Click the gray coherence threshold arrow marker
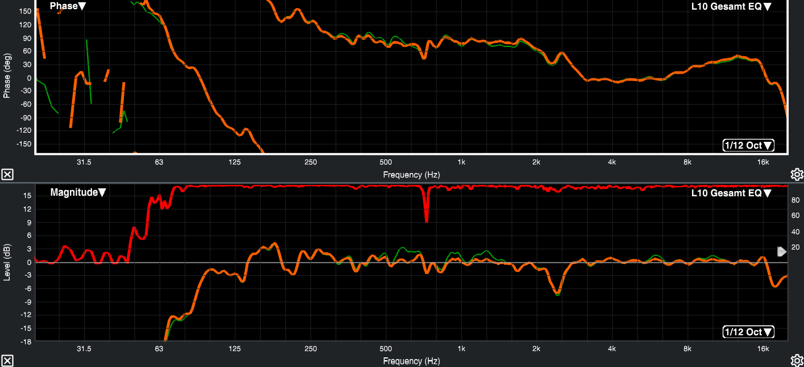 pos(782,251)
